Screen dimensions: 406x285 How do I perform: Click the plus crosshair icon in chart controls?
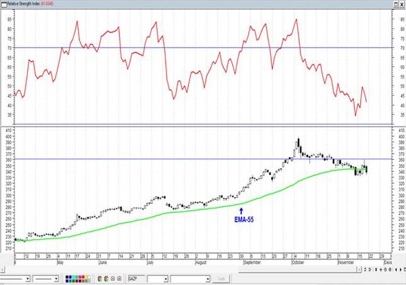tap(381, 269)
